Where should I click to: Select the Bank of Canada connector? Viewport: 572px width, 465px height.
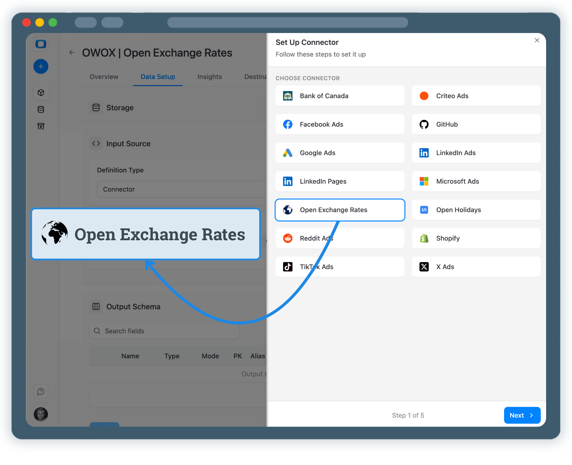[340, 96]
